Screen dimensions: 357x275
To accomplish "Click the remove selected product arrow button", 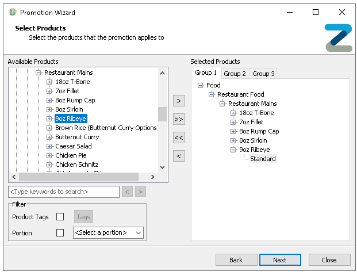I will click(x=179, y=156).
